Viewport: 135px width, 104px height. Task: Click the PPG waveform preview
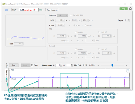[25, 38]
